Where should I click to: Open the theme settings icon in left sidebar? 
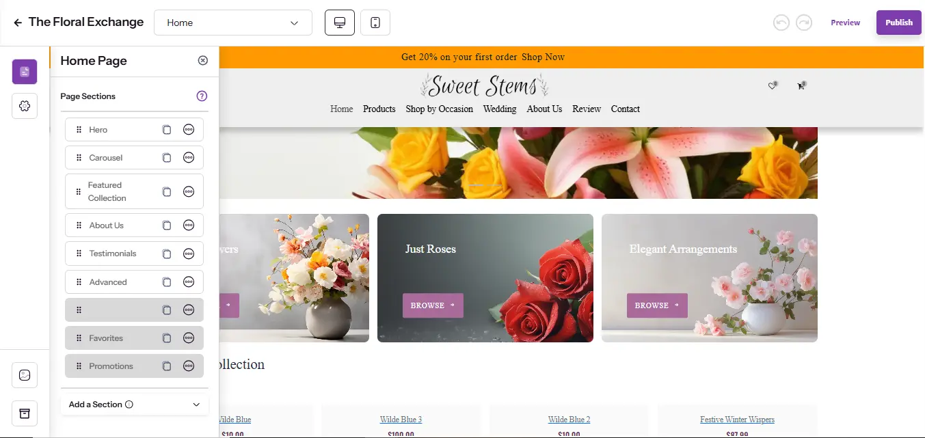[25, 106]
